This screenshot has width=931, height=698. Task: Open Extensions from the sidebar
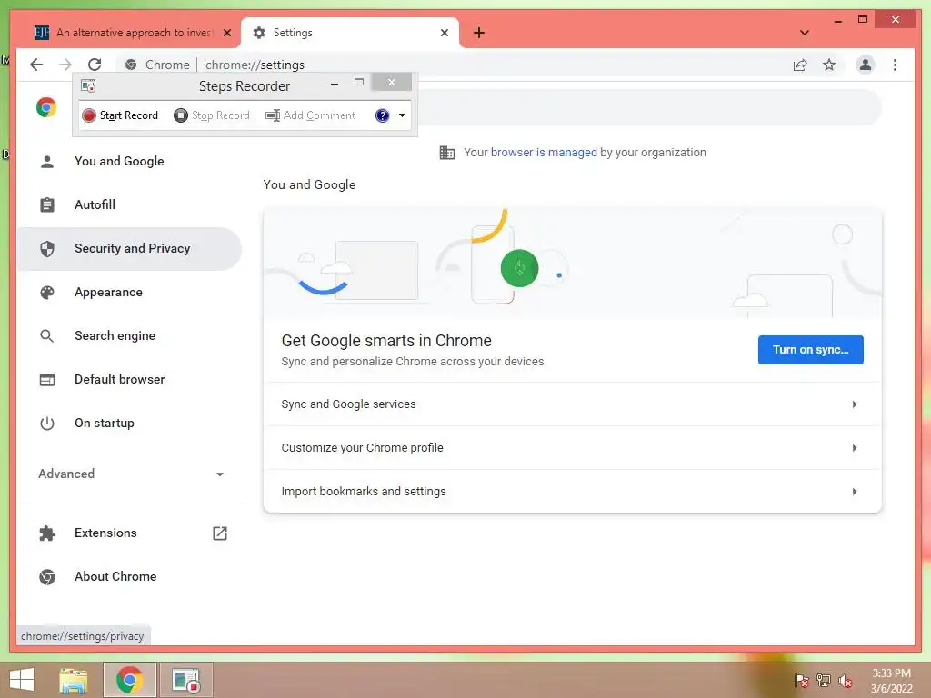coord(130,533)
